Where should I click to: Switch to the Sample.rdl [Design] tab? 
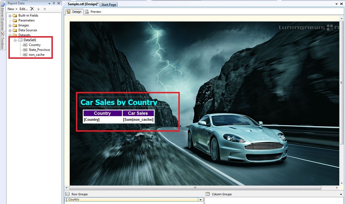click(x=83, y=4)
